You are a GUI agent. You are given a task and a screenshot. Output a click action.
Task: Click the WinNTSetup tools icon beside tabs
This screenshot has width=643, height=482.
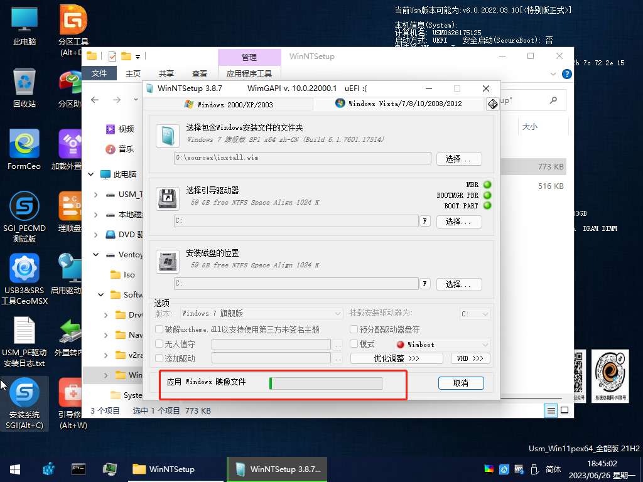click(x=492, y=104)
